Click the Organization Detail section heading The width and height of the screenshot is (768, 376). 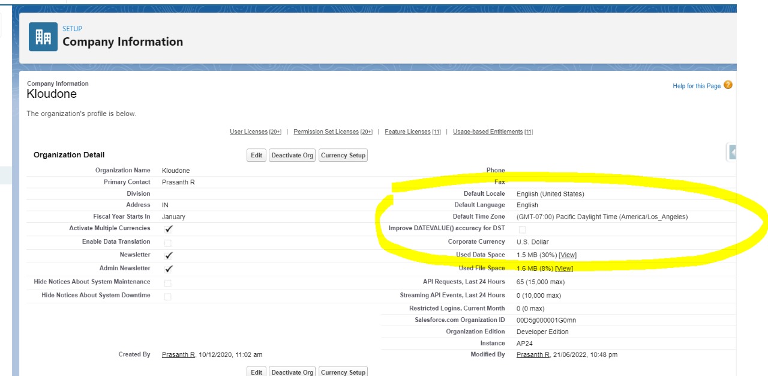click(x=69, y=155)
